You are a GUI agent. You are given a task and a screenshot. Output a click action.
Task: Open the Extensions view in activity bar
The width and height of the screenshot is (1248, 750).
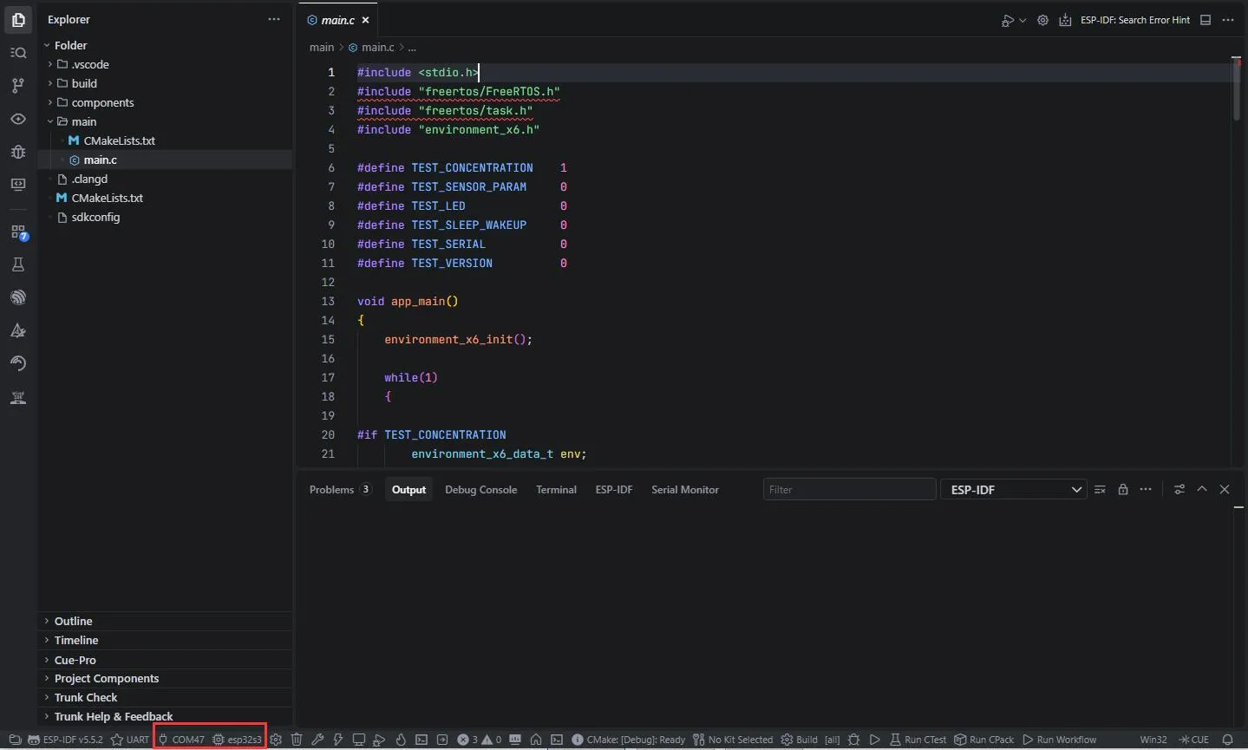(18, 232)
